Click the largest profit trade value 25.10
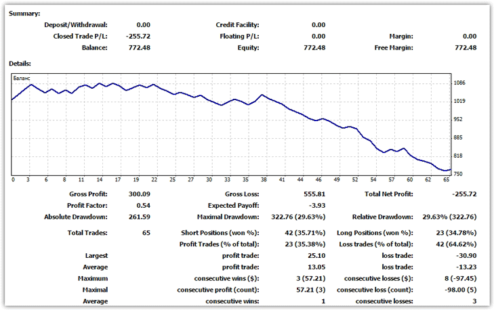The width and height of the screenshot is (494, 310). [315, 257]
